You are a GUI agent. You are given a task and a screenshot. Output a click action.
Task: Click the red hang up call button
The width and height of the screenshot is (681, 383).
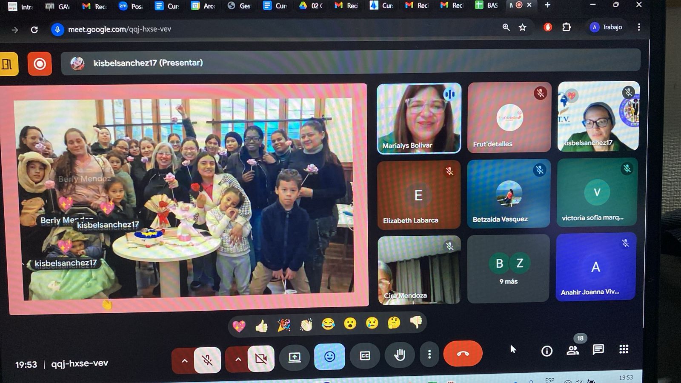pyautogui.click(x=463, y=354)
